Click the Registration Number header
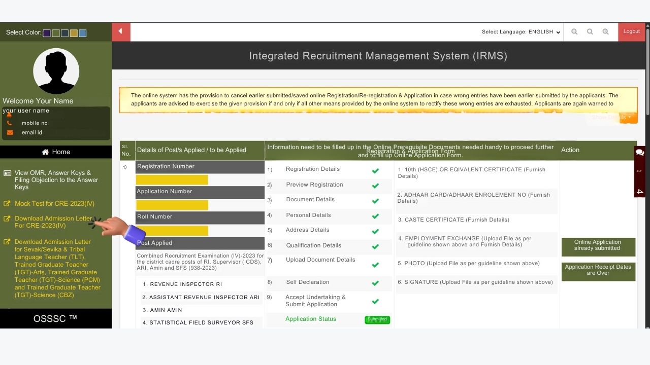The width and height of the screenshot is (650, 365). pos(200,167)
